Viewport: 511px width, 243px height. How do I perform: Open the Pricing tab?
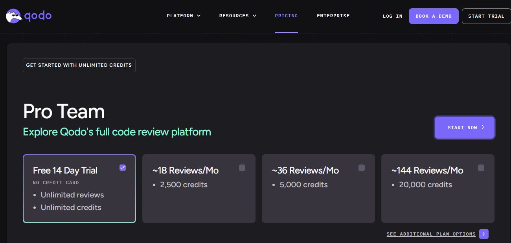tap(286, 16)
